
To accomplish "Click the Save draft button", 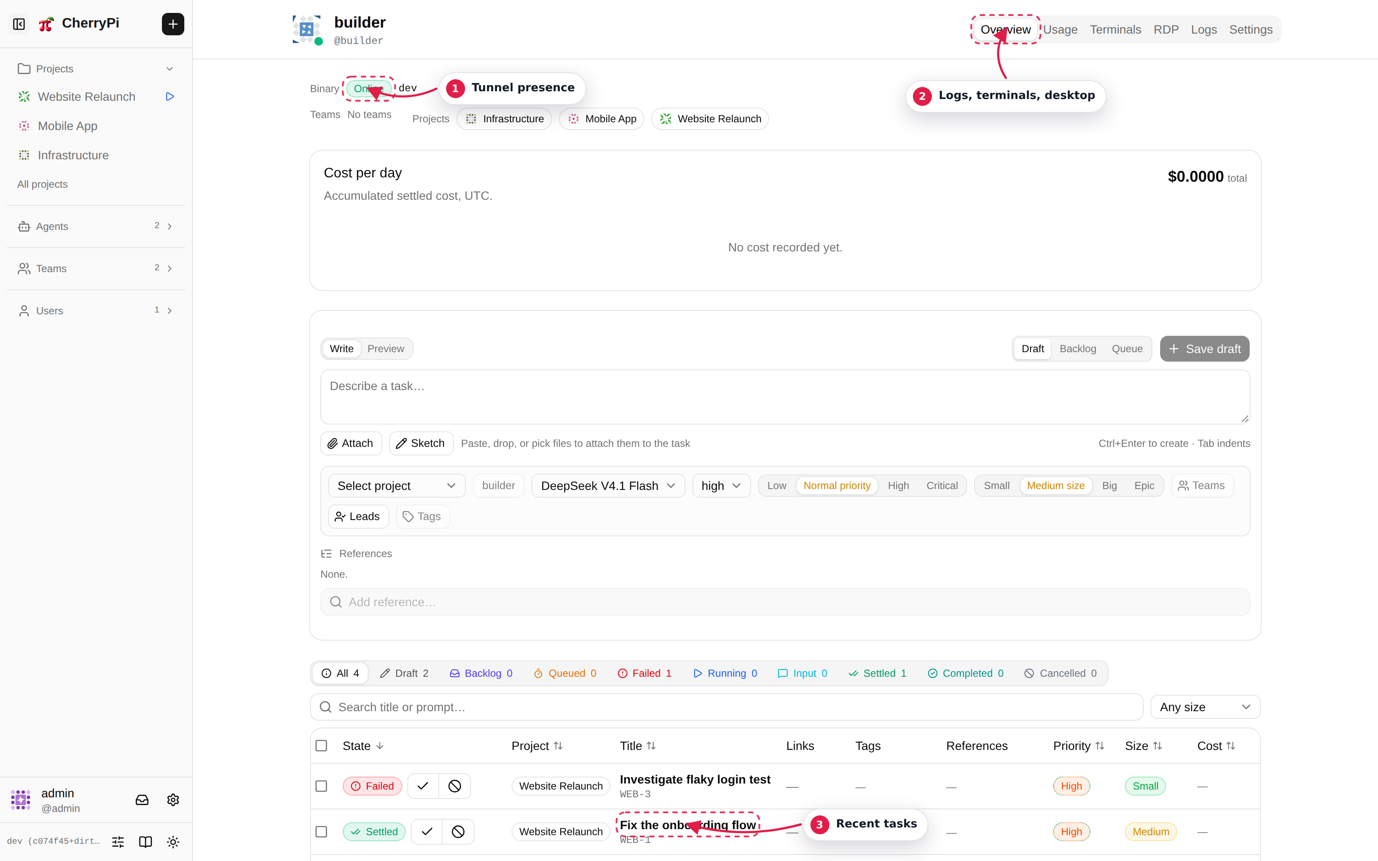I will [x=1204, y=349].
